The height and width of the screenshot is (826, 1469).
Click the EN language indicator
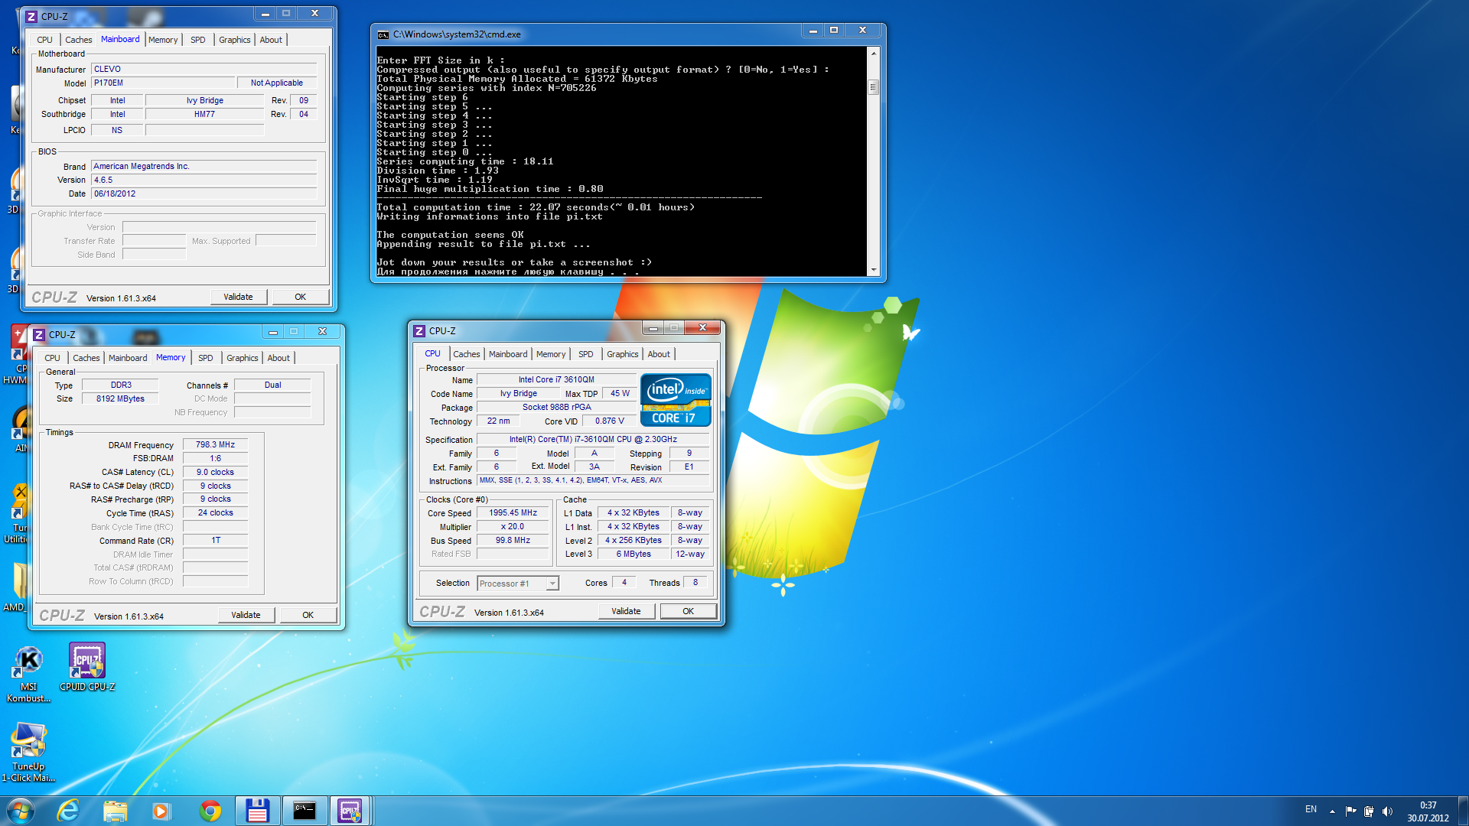[1311, 809]
